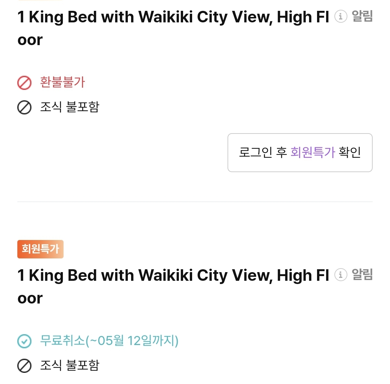This screenshot has height=384, width=390.
Task: Select the red 환불불가 policy text
Action: tap(62, 82)
